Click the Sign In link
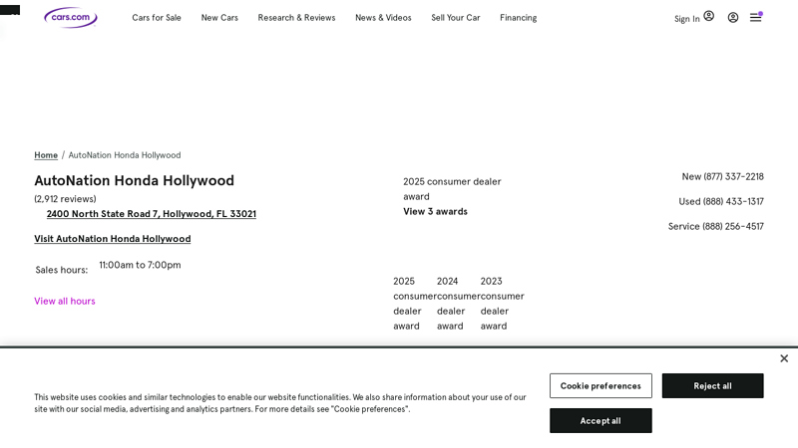 (687, 19)
